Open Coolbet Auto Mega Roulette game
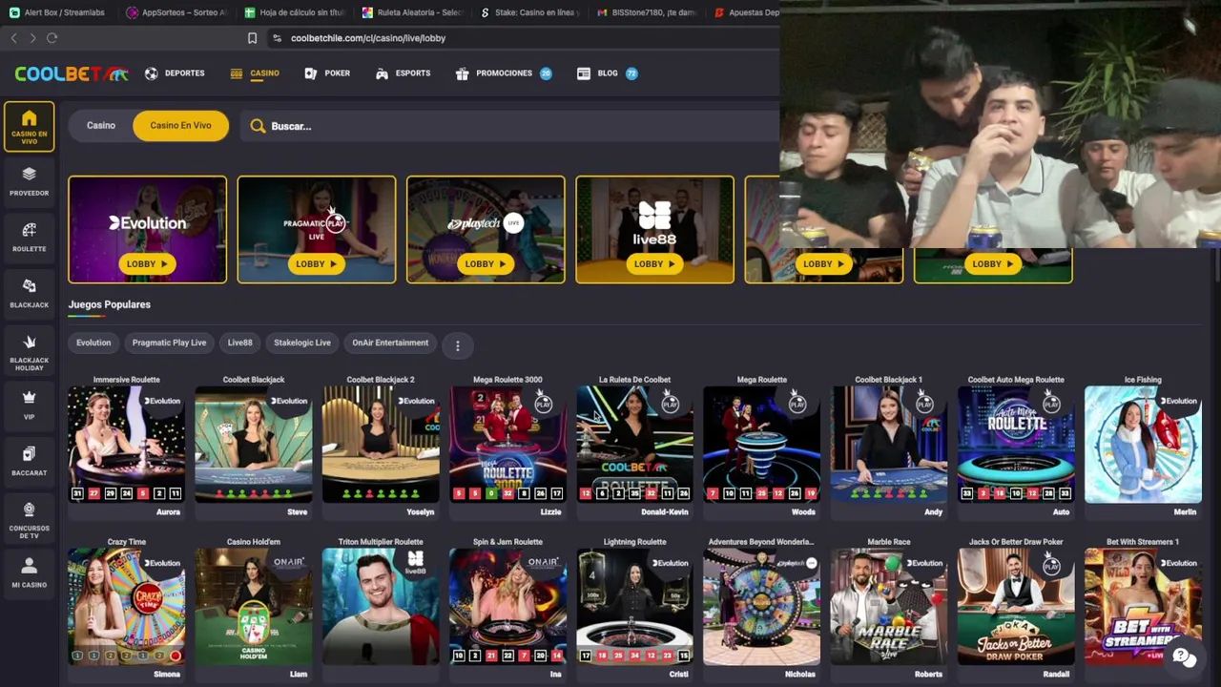The image size is (1221, 687). point(1015,445)
